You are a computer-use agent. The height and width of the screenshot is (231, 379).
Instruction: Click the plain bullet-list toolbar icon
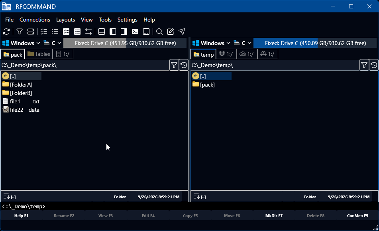pos(55,32)
